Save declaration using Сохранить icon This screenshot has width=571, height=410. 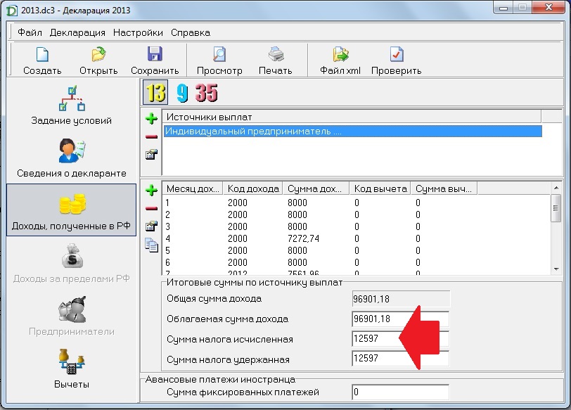[155, 60]
